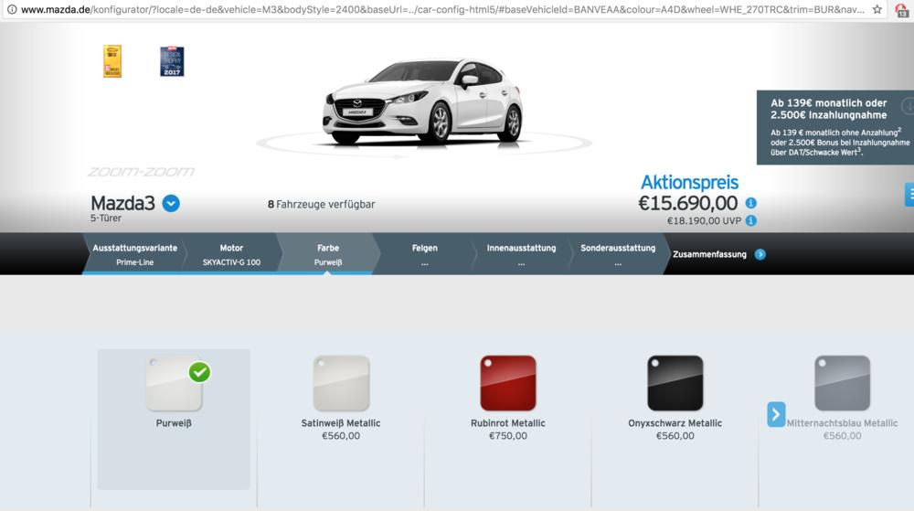The height and width of the screenshot is (511, 914).
Task: Click the Design Trophy 2017 badge
Action: pyautogui.click(x=172, y=61)
